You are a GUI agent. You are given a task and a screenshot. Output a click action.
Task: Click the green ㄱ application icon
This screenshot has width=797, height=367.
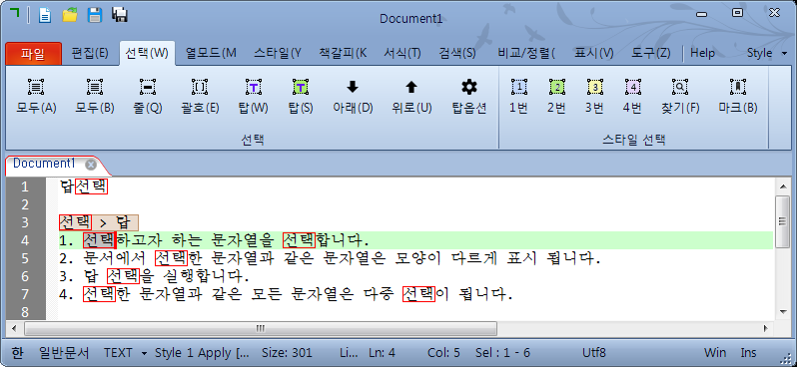pyautogui.click(x=15, y=13)
